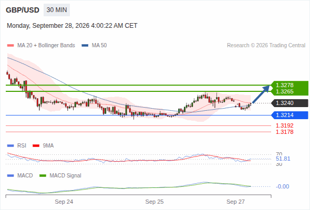The image size is (310, 210).
Task: Toggle the RSI legend entry
Action: click(x=17, y=145)
